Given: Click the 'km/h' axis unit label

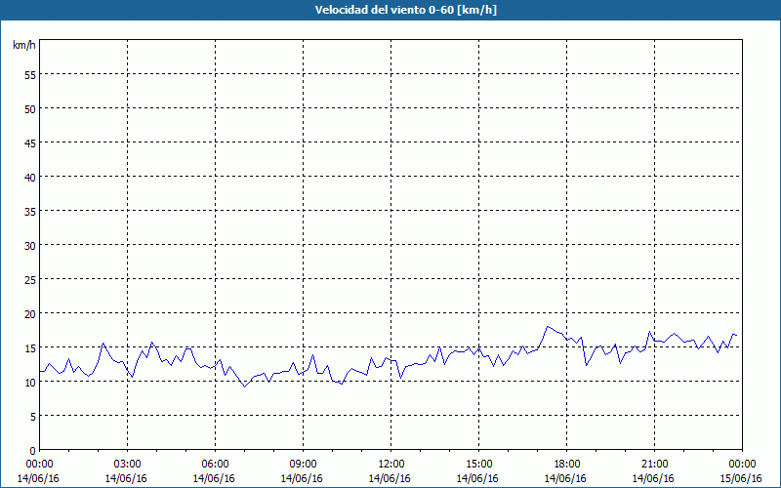Looking at the screenshot, I should point(24,45).
